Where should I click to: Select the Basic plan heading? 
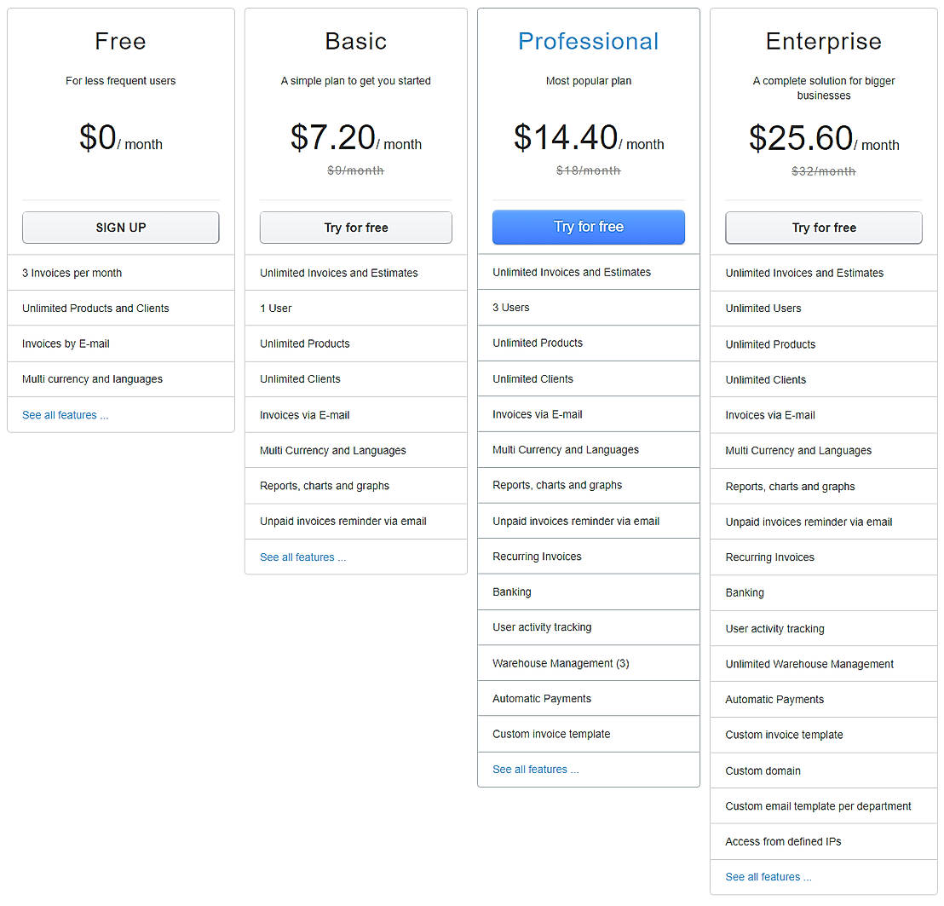(355, 41)
